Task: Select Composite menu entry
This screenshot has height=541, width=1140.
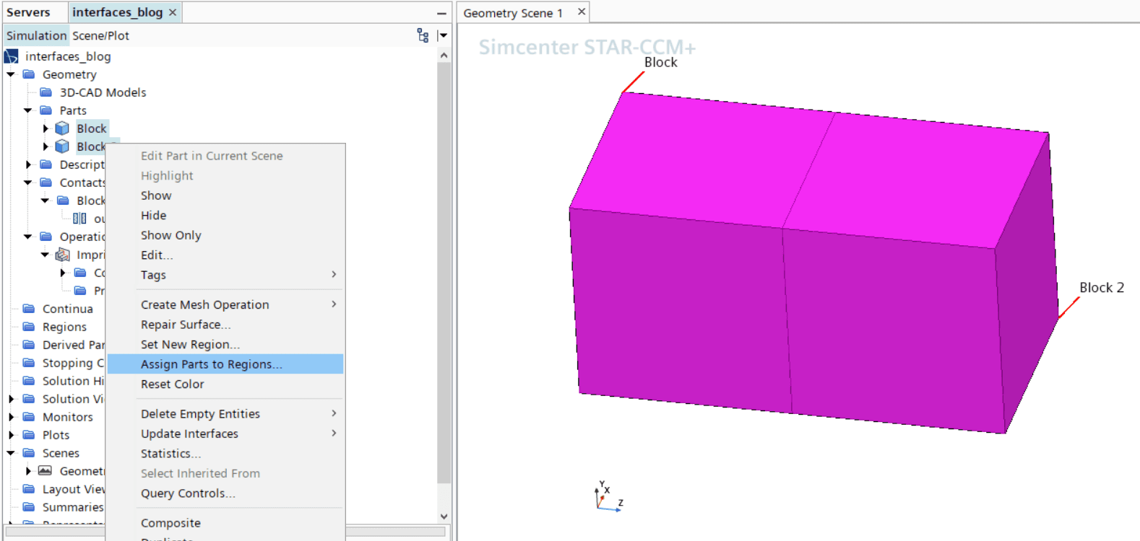Action: (225, 523)
